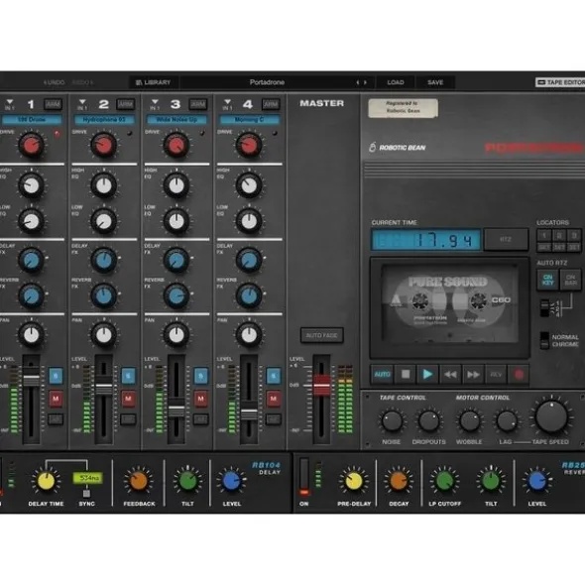
Task: Arm track 1 for recording
Action: coord(53,104)
